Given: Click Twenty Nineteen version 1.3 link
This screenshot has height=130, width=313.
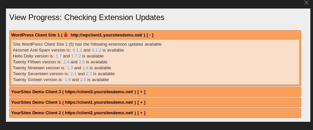Looking at the screenshot, I should (70, 68).
